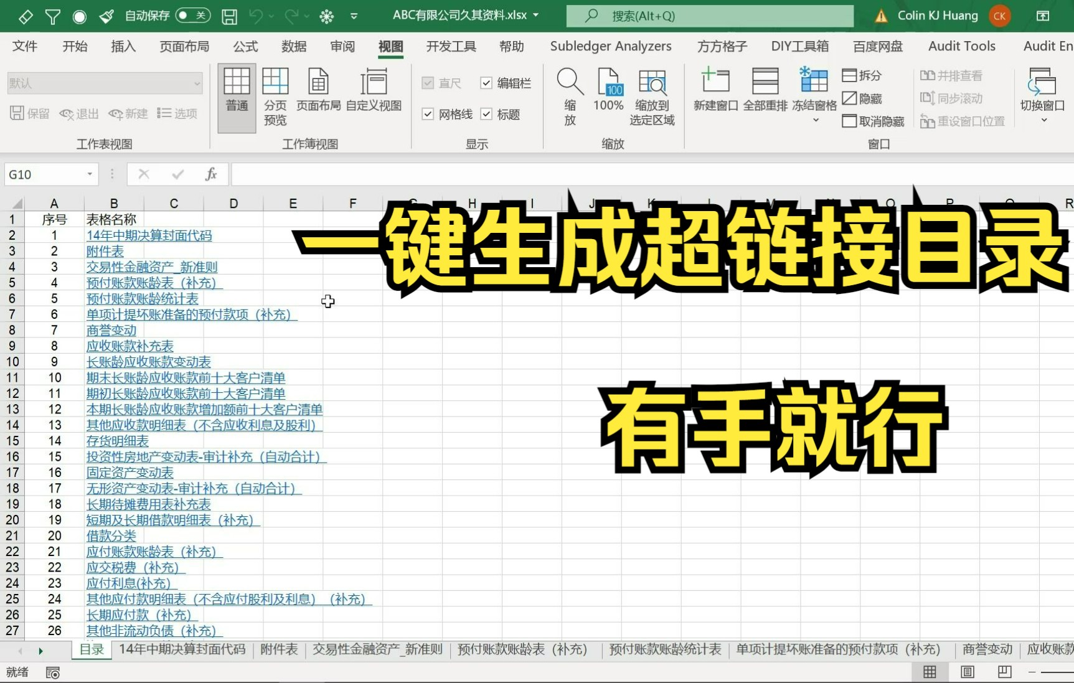Open the Name Box dropdown arrow
The width and height of the screenshot is (1074, 683).
pyautogui.click(x=90, y=174)
